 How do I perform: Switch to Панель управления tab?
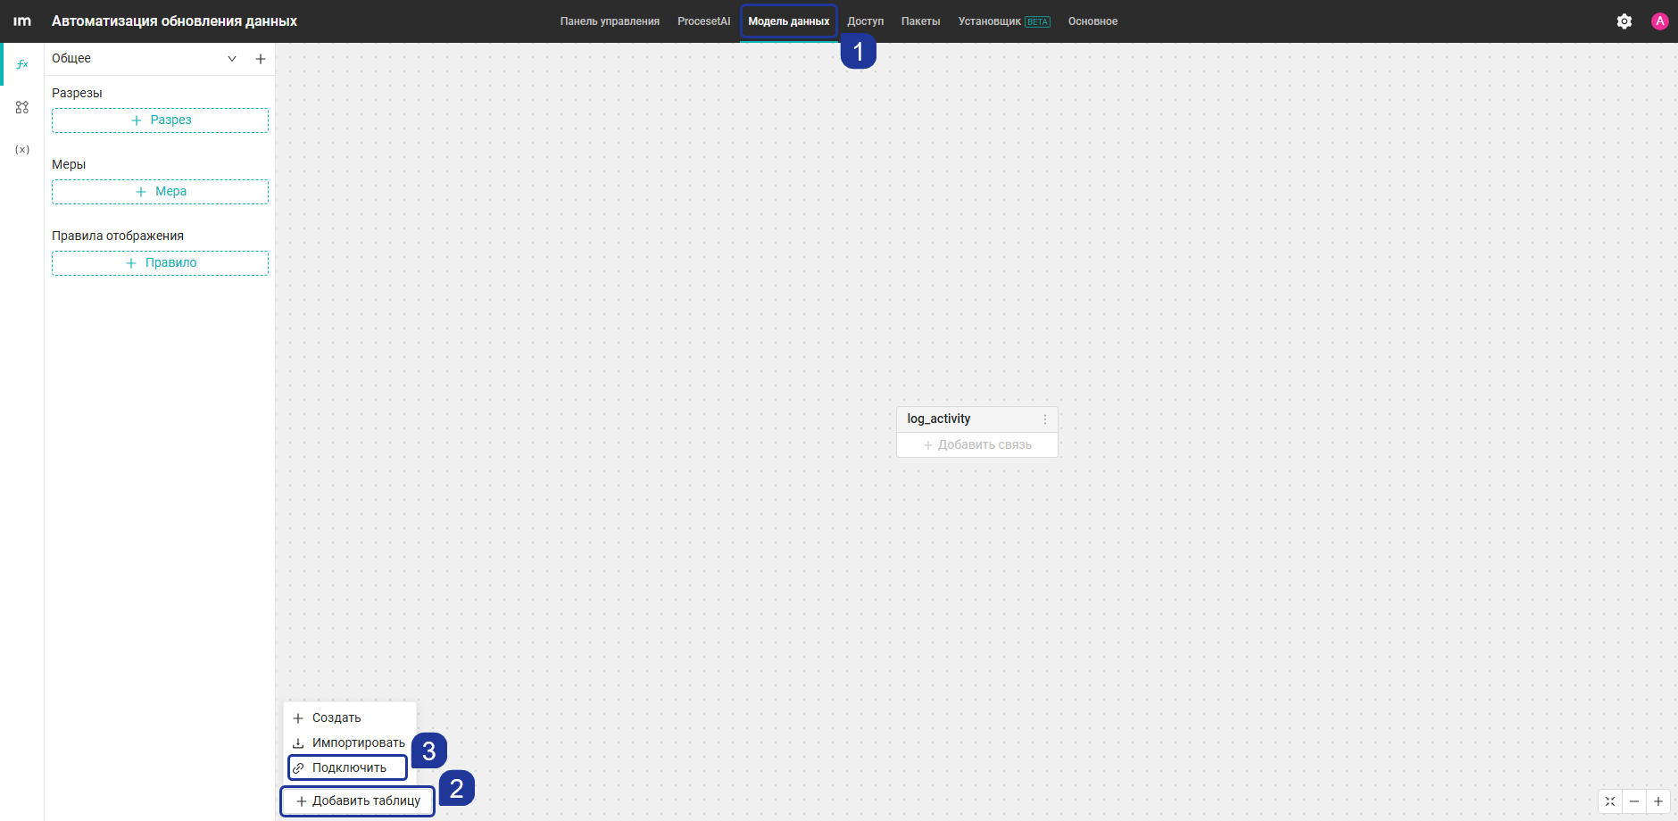(610, 21)
